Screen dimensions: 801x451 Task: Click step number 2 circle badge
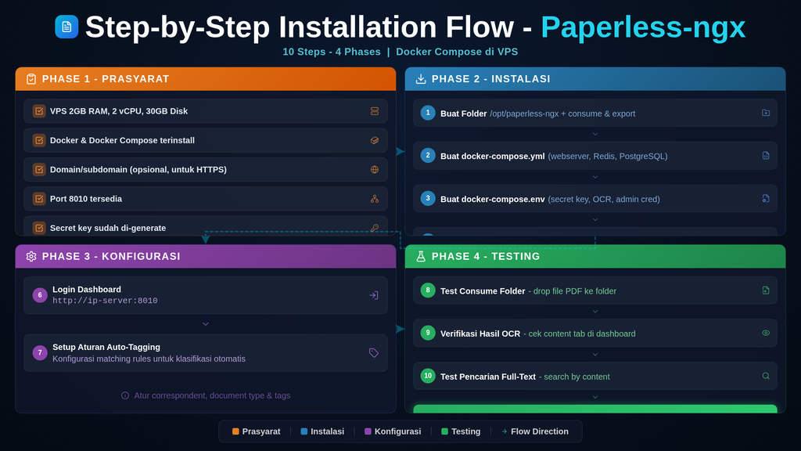click(x=428, y=156)
